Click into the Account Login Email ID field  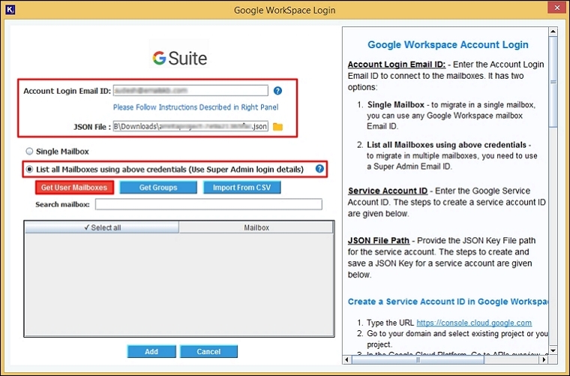tap(190, 90)
